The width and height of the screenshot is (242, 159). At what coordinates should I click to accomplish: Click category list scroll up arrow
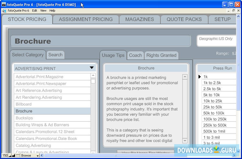pyautogui.click(x=93, y=75)
